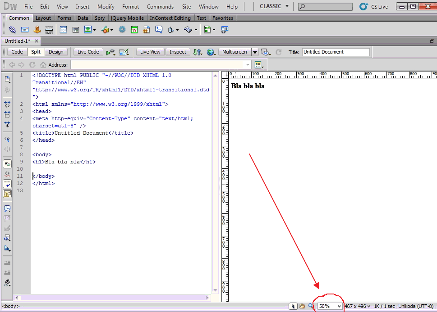
Task: Click the W3C validation icon
Action: 124,52
